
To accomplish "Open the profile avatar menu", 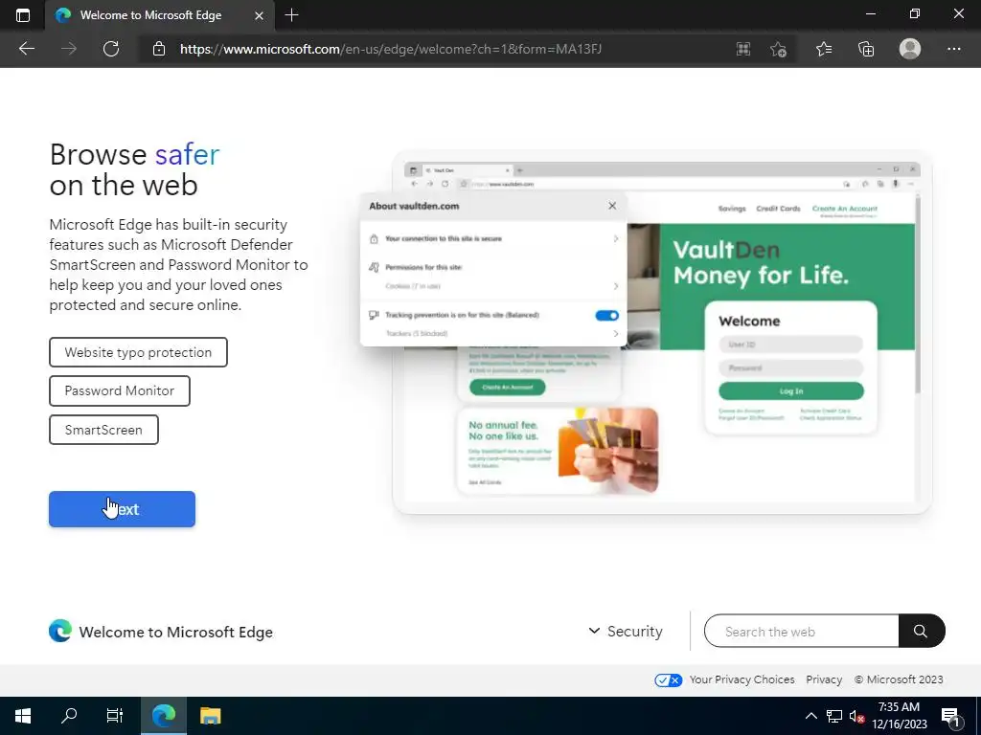I will coord(910,49).
